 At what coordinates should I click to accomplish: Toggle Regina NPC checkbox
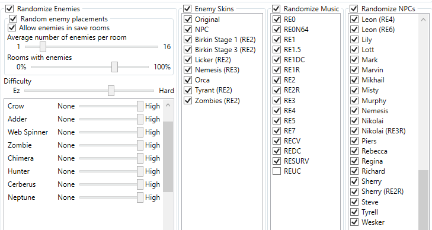coord(354,161)
